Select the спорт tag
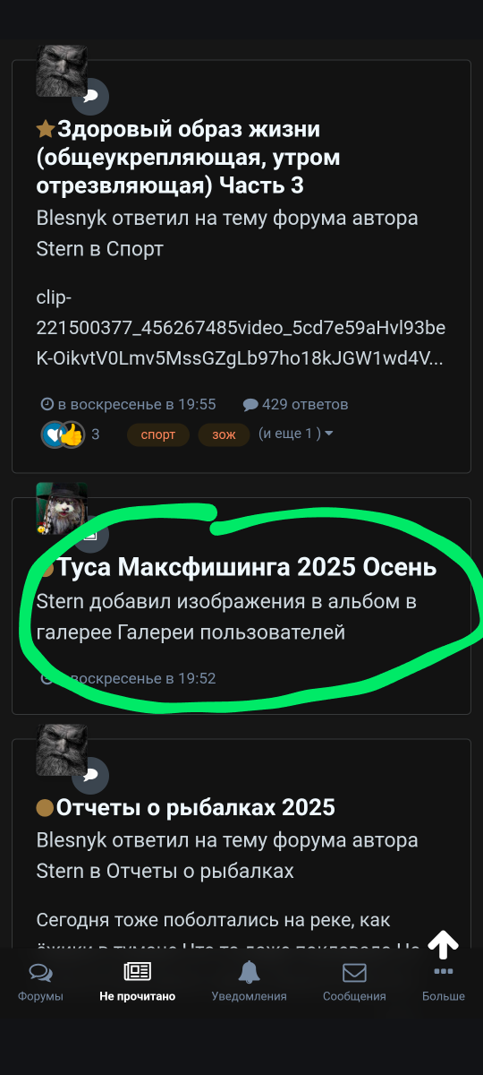 pos(158,434)
